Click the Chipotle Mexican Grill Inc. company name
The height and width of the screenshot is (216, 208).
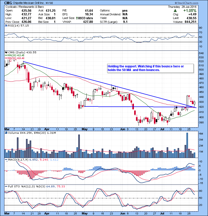coord(29,3)
